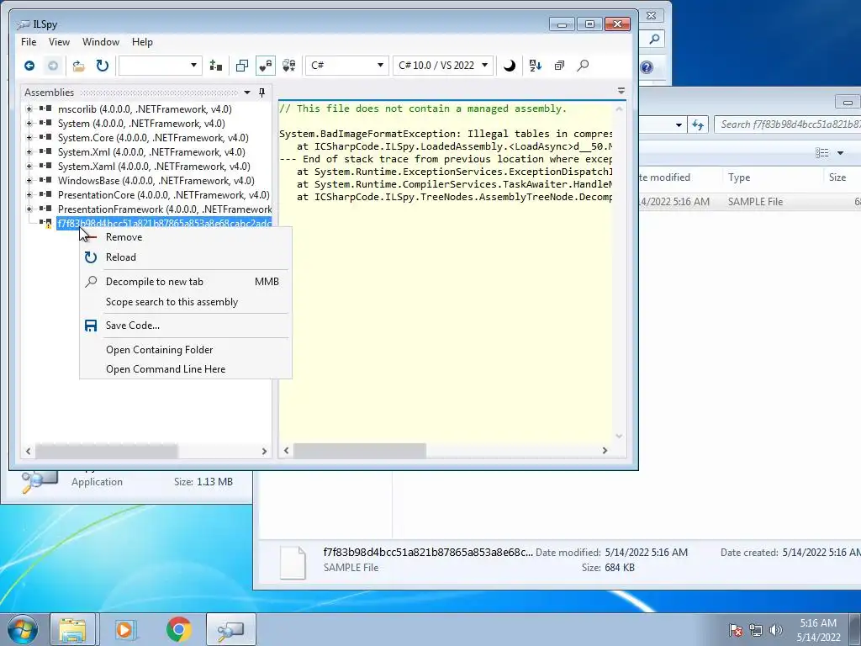861x646 pixels.
Task: Open Google Chrome from the taskbar
Action: tap(179, 629)
